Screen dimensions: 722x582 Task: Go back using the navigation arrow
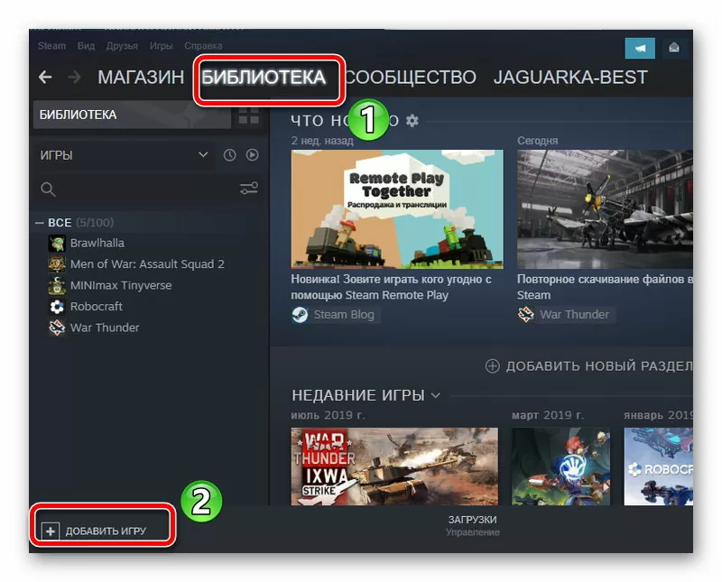44,78
